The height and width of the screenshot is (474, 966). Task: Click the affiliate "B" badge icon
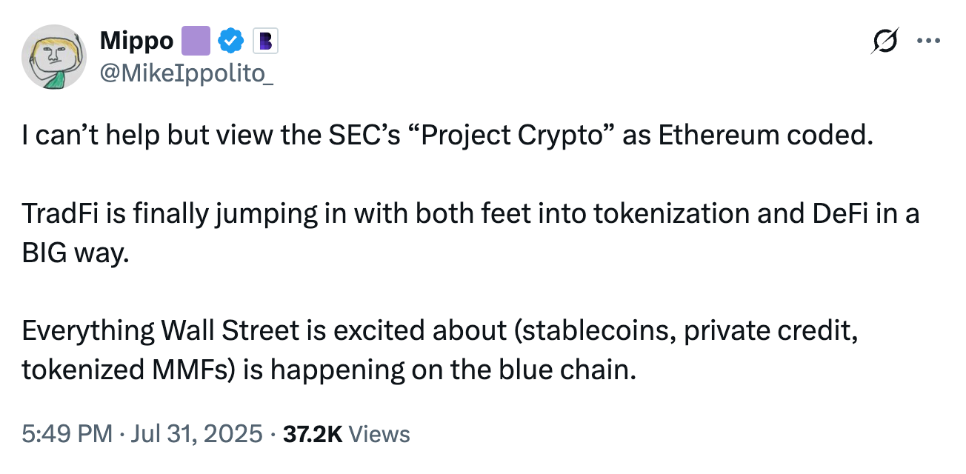(265, 43)
